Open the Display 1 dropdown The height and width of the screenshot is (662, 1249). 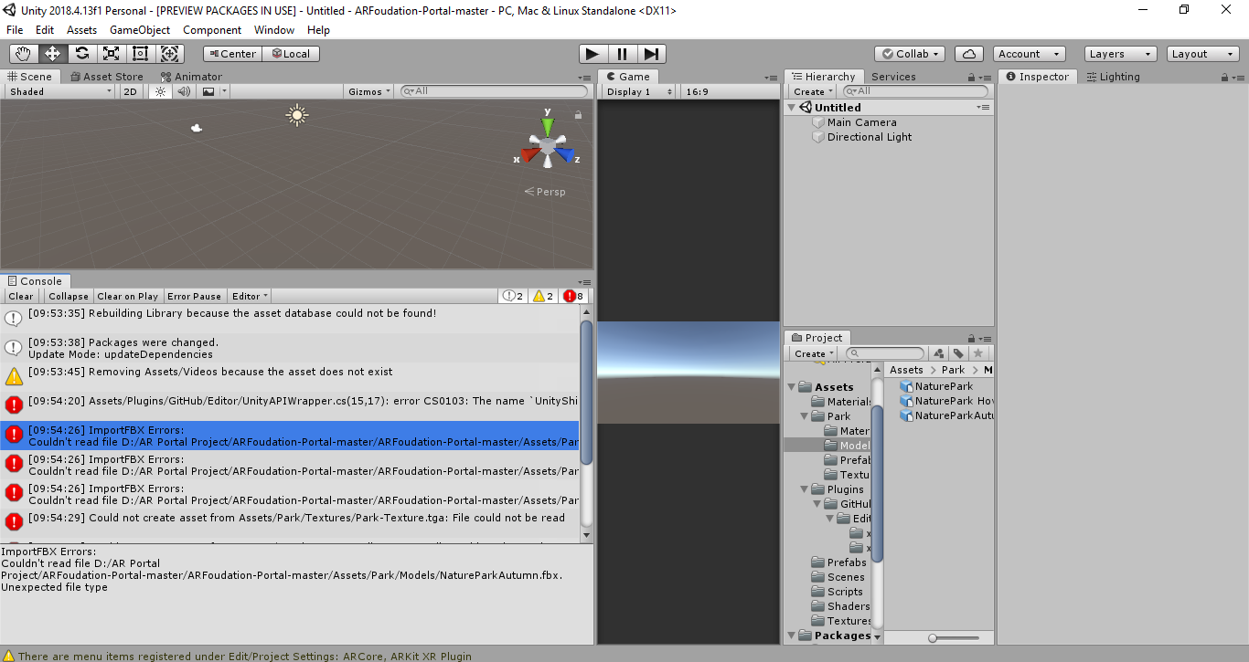click(639, 91)
